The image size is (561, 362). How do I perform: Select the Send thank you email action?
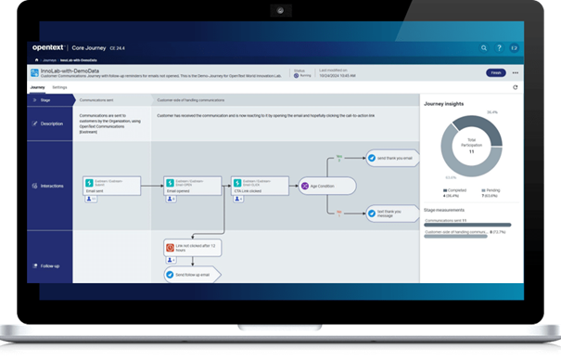point(392,158)
